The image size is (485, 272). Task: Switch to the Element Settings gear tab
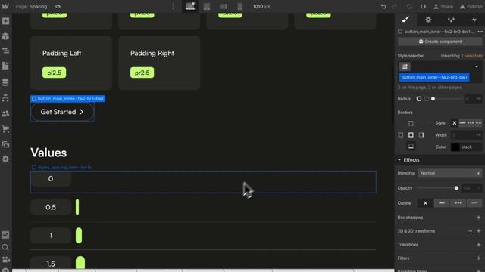pyautogui.click(x=428, y=20)
